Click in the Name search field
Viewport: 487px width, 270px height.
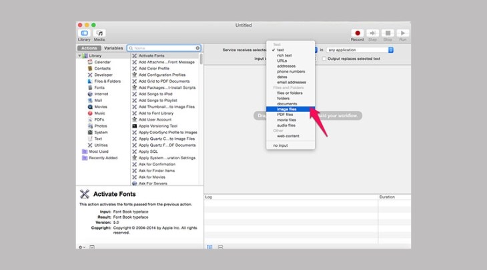[x=164, y=48]
